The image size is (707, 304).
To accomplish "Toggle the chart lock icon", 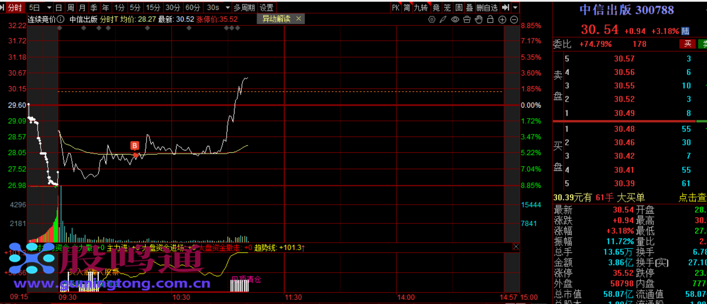I will tap(490, 20).
